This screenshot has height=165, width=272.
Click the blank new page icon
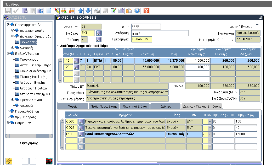[49, 11]
